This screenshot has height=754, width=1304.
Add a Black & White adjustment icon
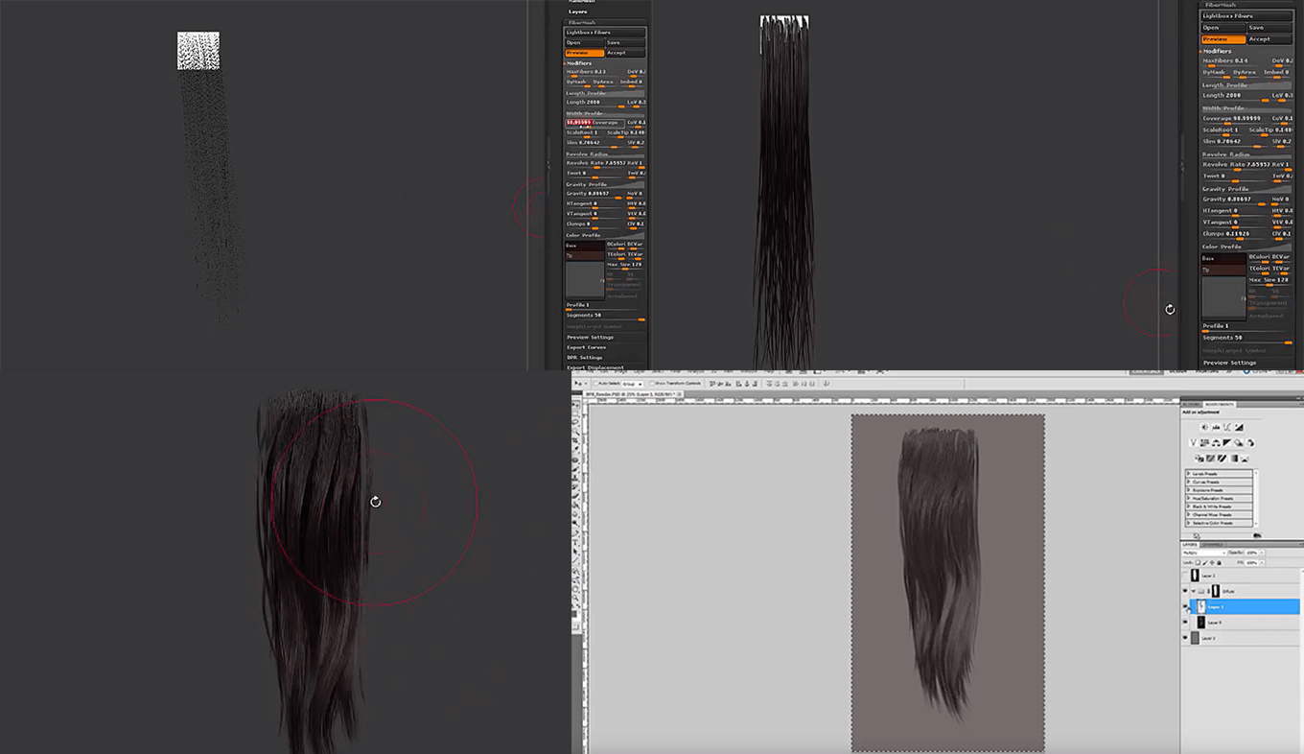click(x=1227, y=443)
